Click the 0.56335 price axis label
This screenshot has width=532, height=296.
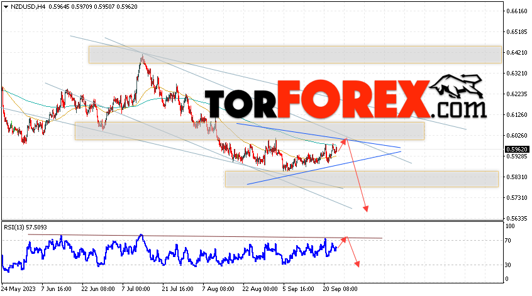click(517, 218)
